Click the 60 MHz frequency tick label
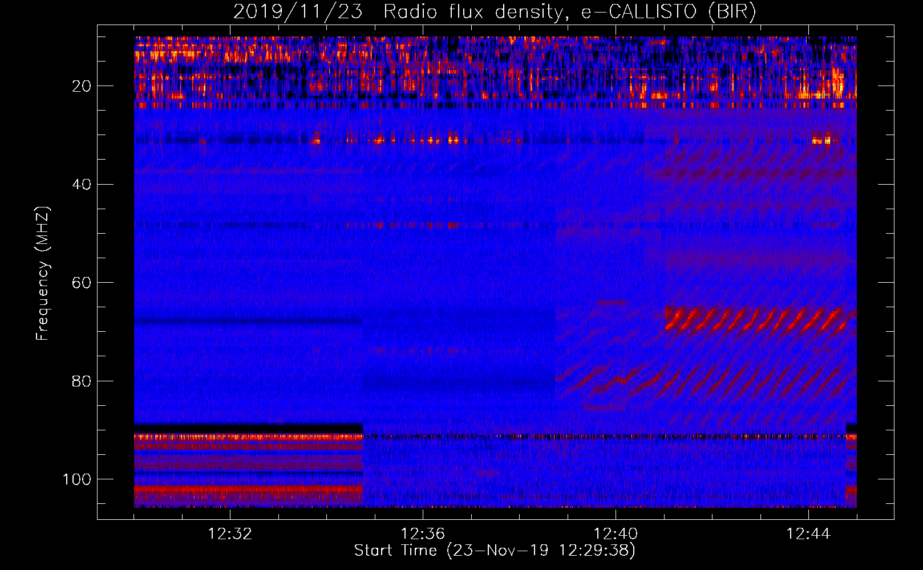This screenshot has height=570, width=923. pyautogui.click(x=82, y=283)
